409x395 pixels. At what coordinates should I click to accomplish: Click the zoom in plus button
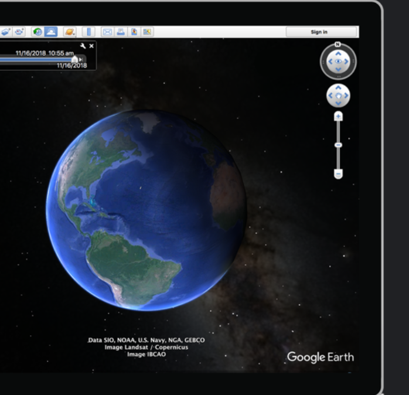338,117
